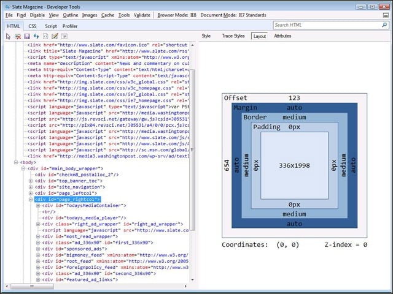
Task: Switch to the HTML tab
Action: [x=14, y=26]
